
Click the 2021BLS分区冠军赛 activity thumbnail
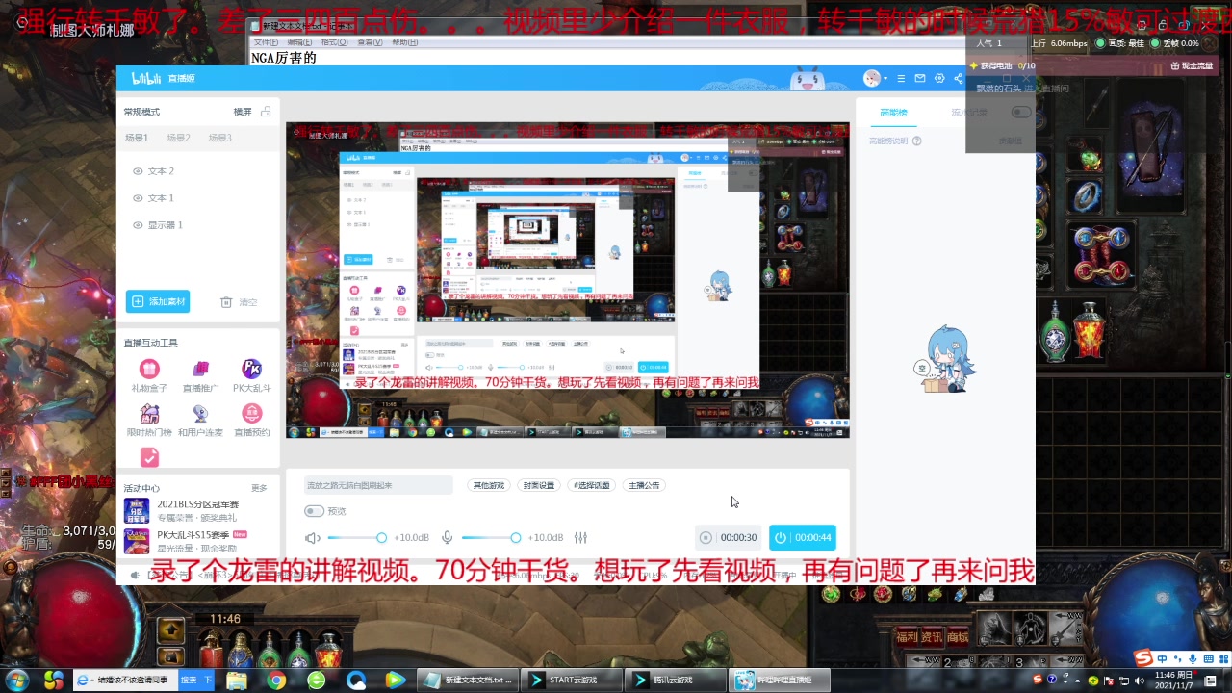[136, 511]
